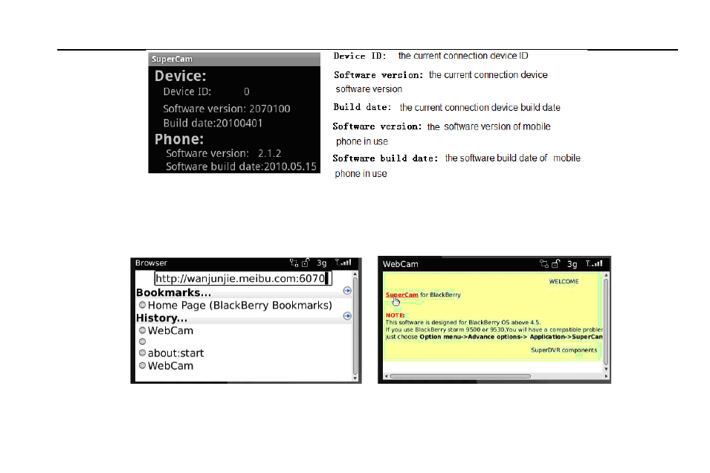
Task: Click the red NOTE: label
Action: coord(395,315)
